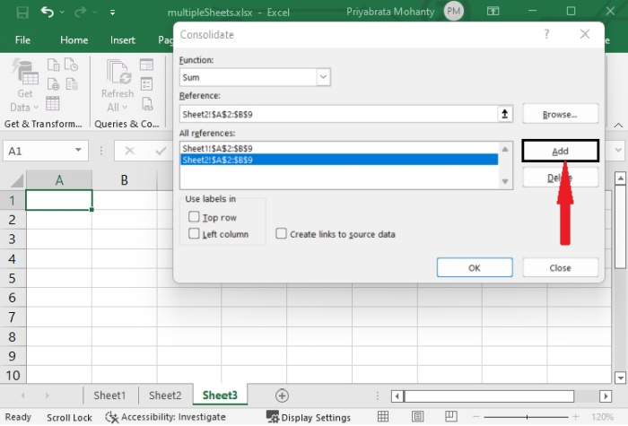
Task: Open the File menu
Action: pos(22,40)
